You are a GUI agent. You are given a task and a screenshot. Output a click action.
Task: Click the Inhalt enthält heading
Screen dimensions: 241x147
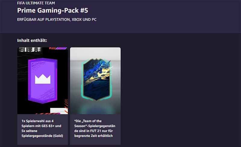(32, 40)
